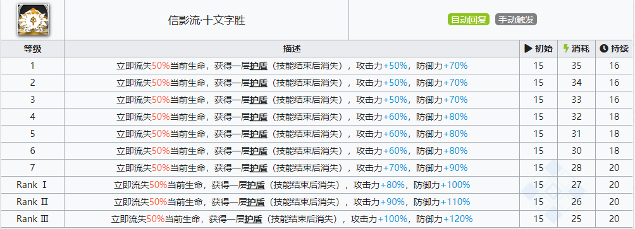Click consumption value 33

point(577,100)
